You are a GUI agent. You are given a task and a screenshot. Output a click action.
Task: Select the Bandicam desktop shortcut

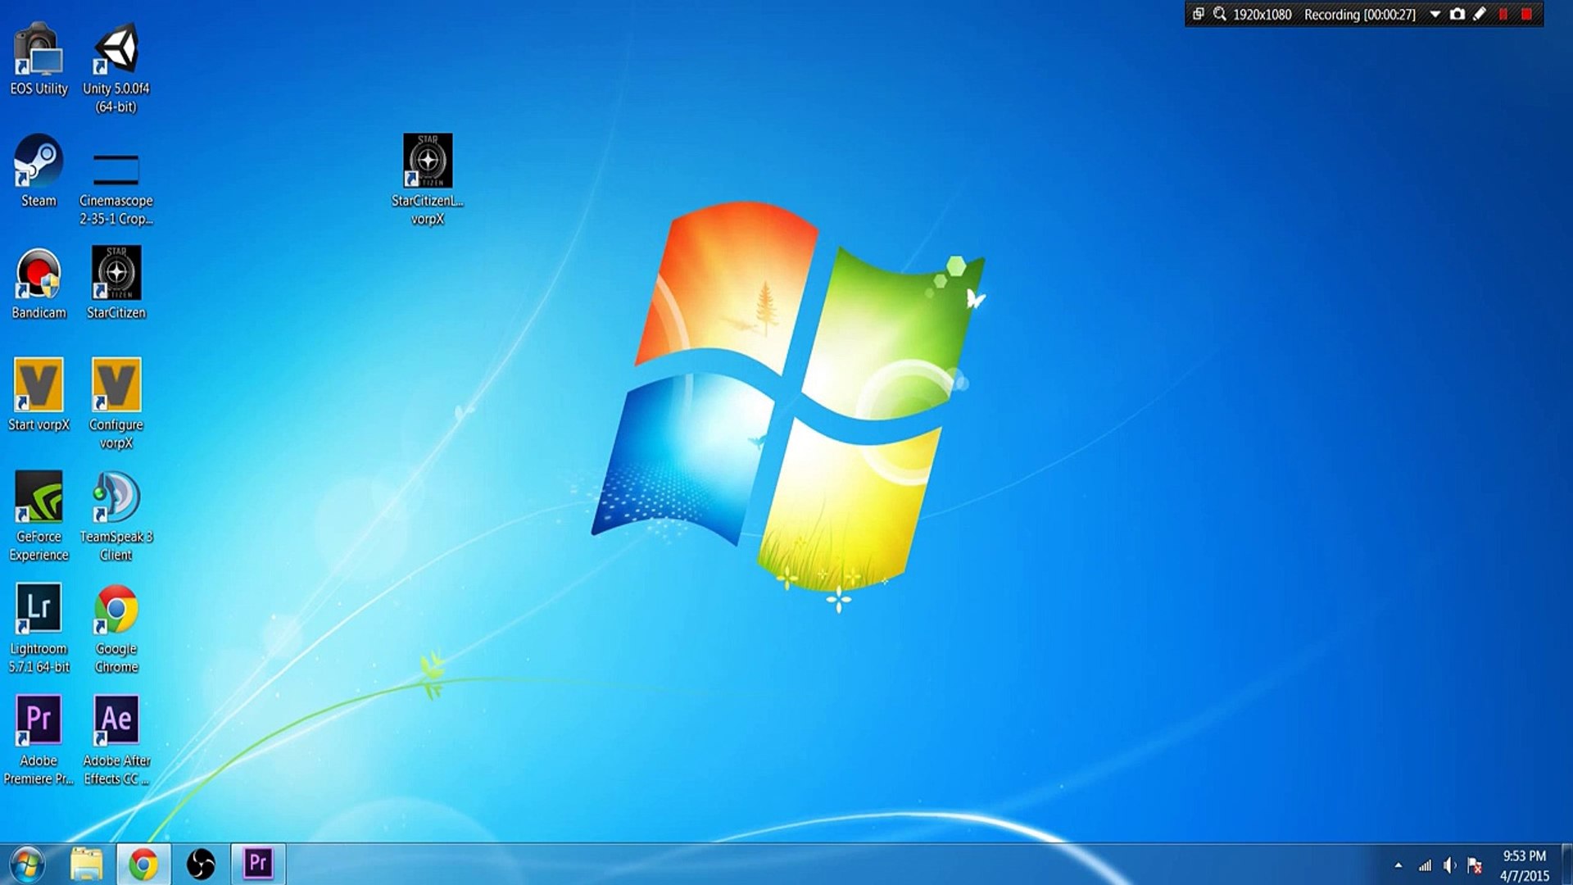click(39, 284)
